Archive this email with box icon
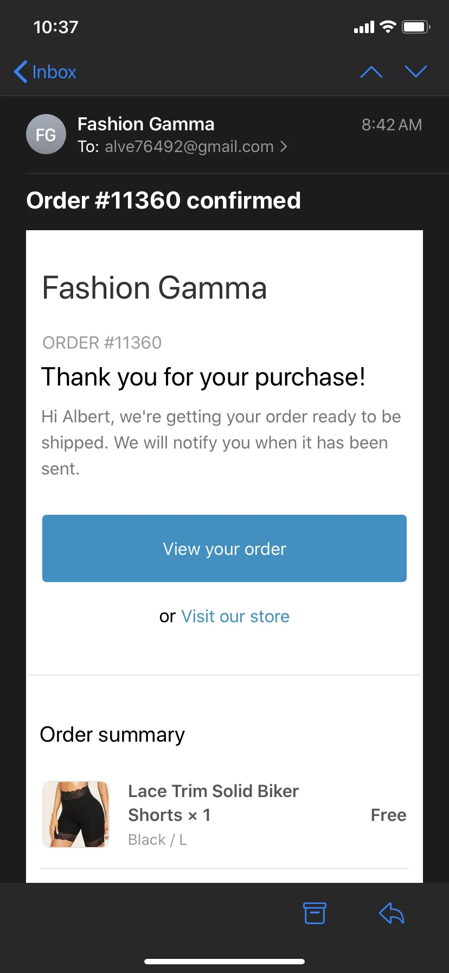The image size is (449, 973). 315,913
